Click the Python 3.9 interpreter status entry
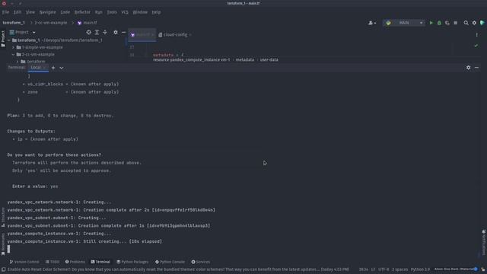The image size is (487, 274). (420, 269)
